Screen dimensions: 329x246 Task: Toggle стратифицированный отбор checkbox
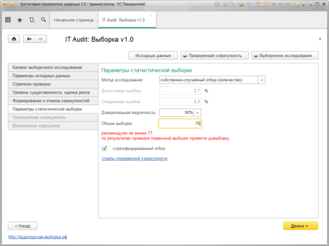[104, 148]
